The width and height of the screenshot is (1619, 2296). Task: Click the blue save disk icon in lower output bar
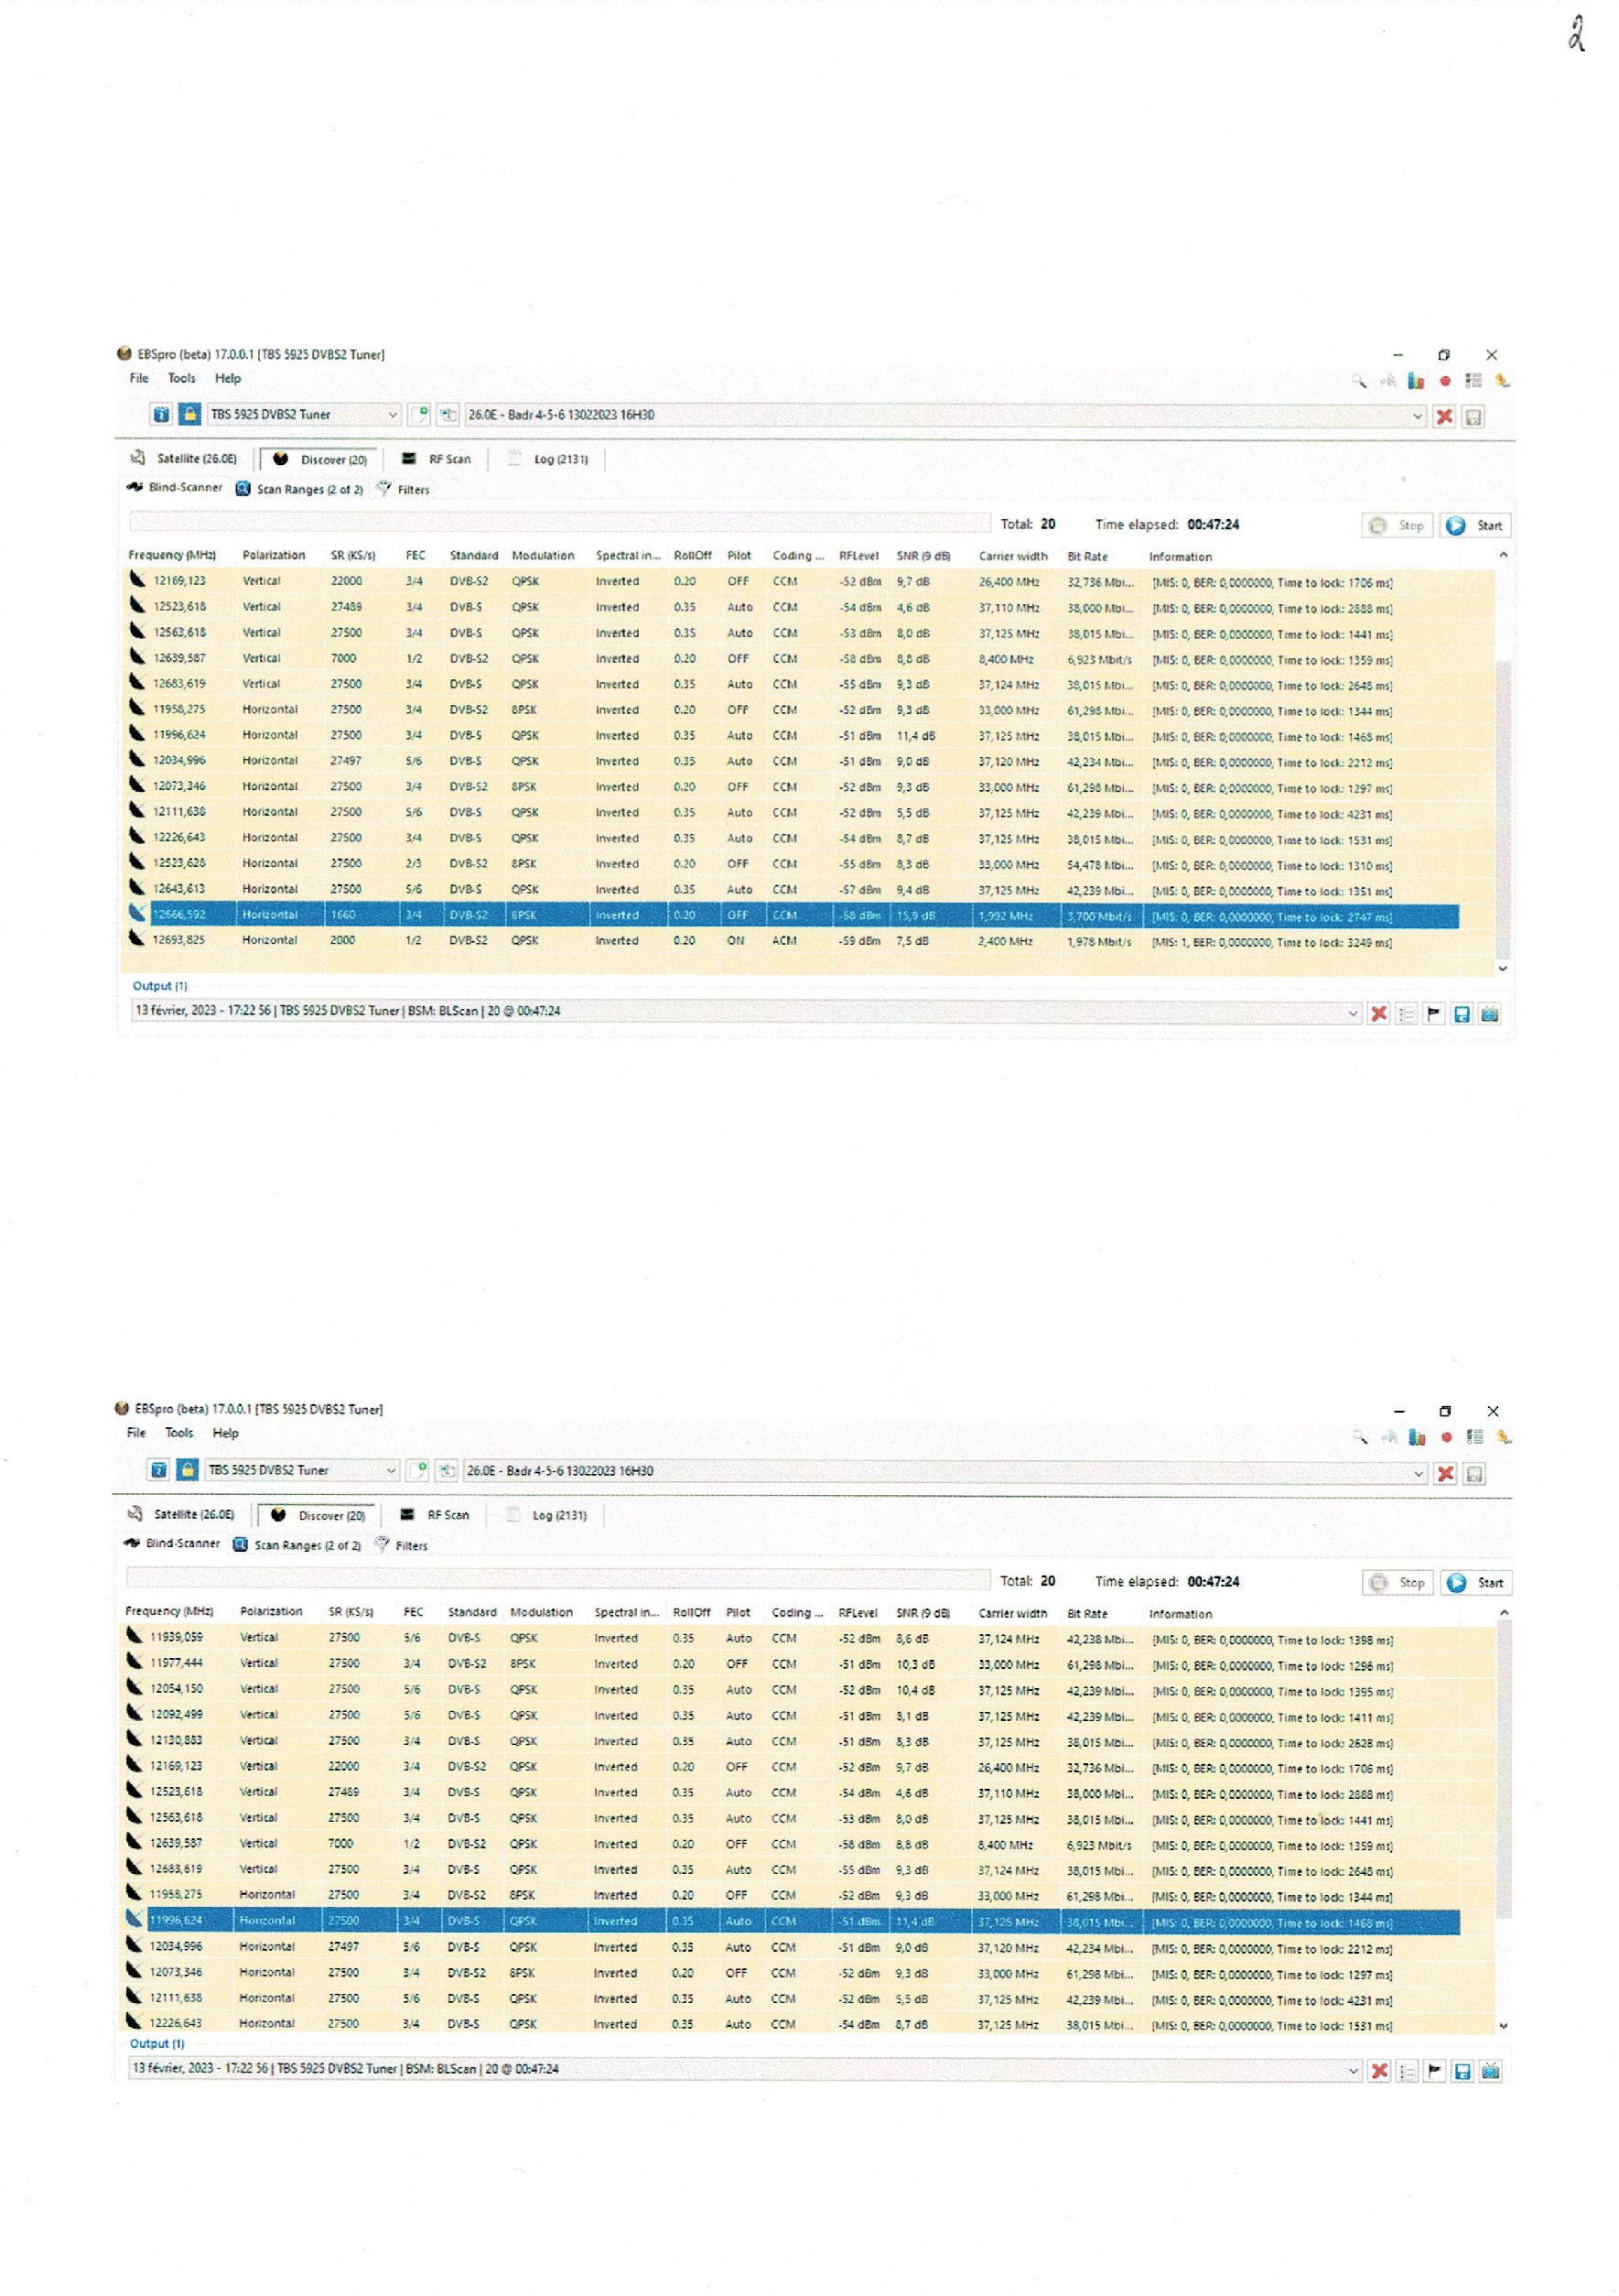(1462, 2071)
